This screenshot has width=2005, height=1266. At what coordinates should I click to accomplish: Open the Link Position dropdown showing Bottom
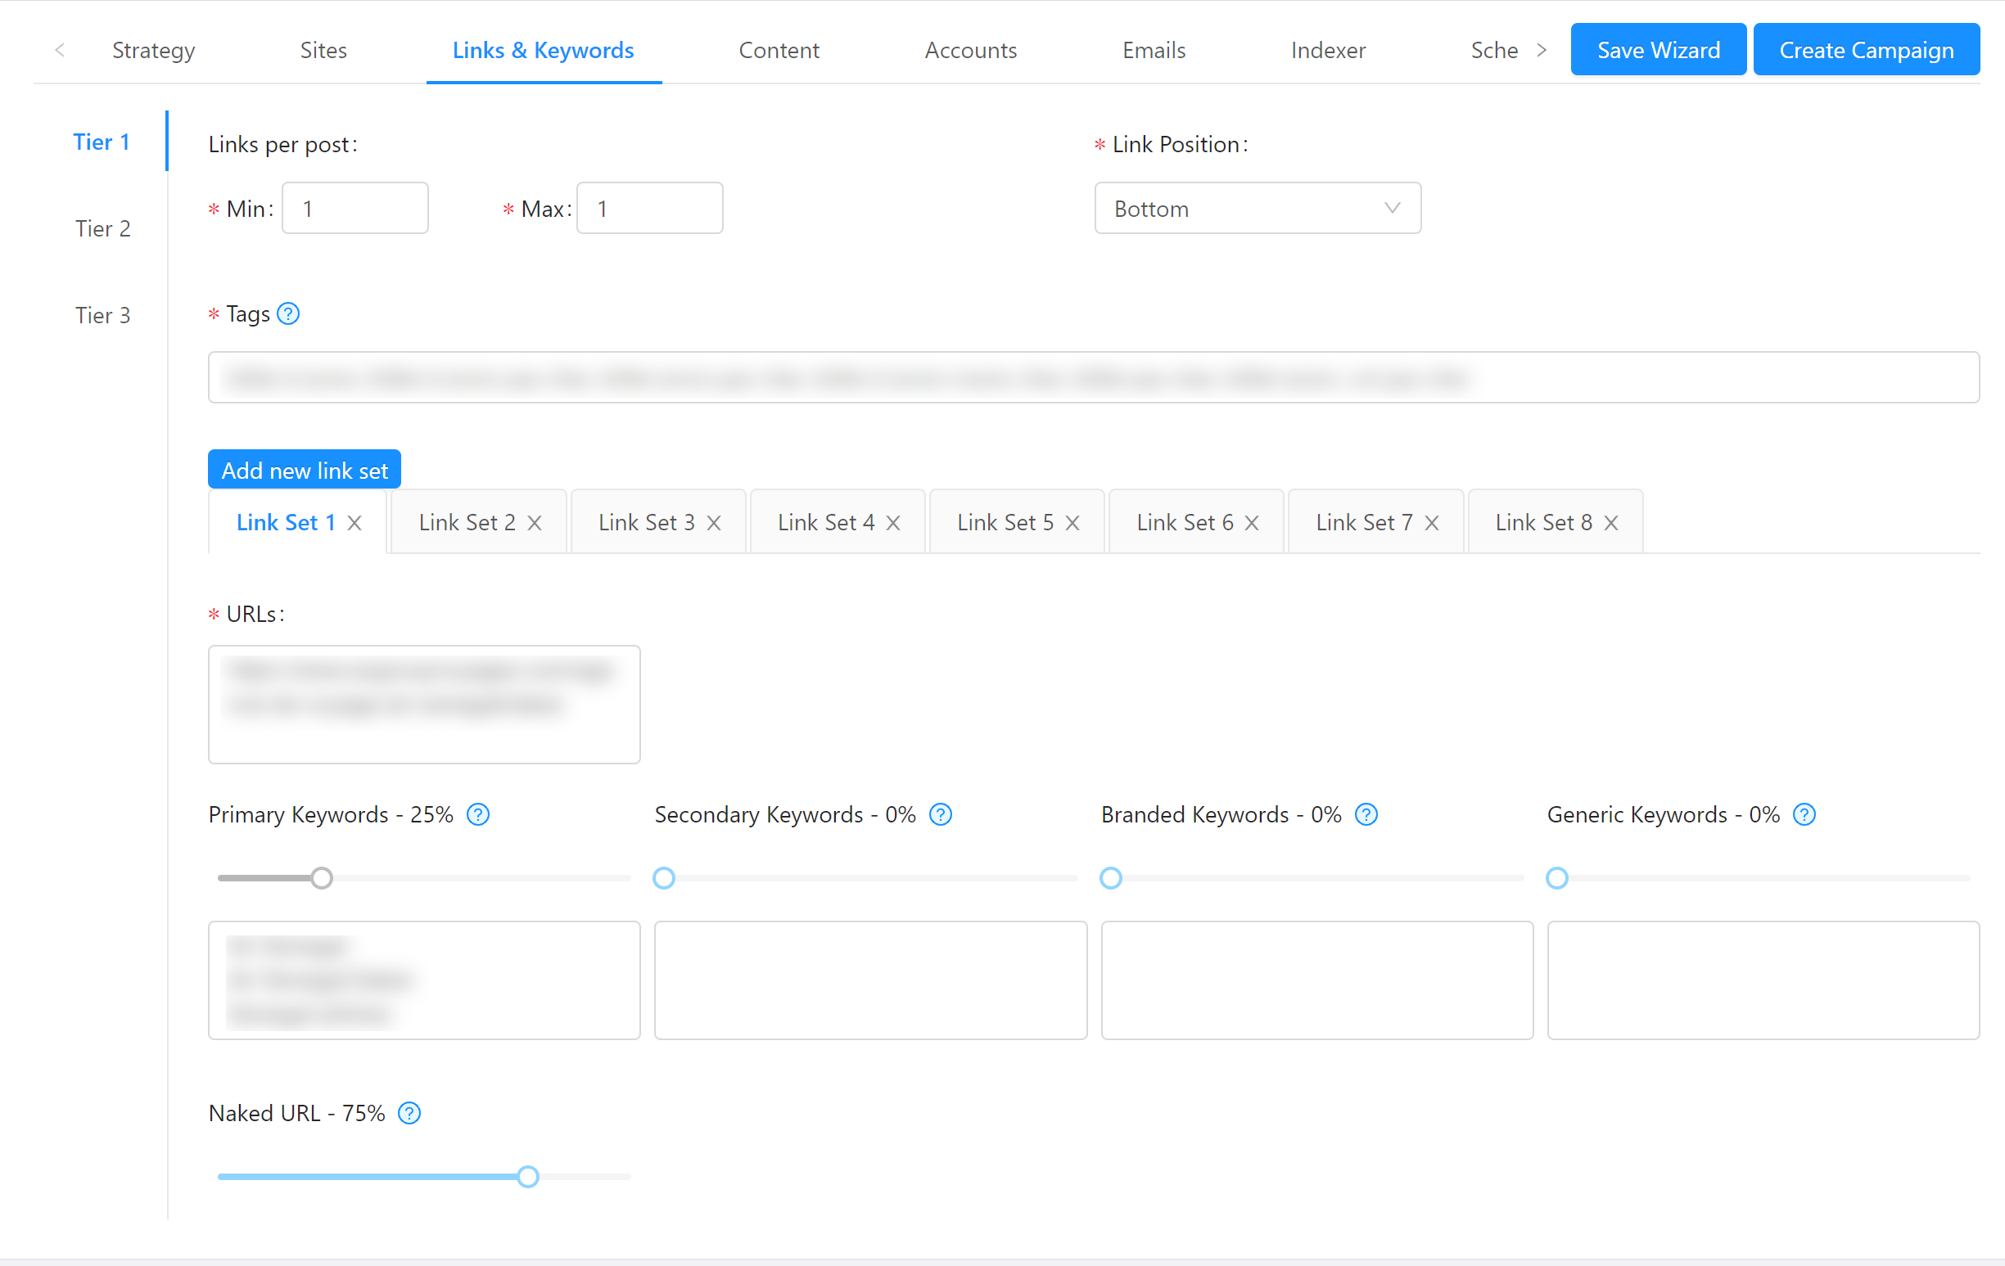pos(1257,208)
